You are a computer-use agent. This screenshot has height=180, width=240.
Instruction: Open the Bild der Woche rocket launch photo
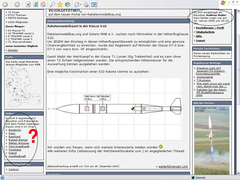(212, 140)
